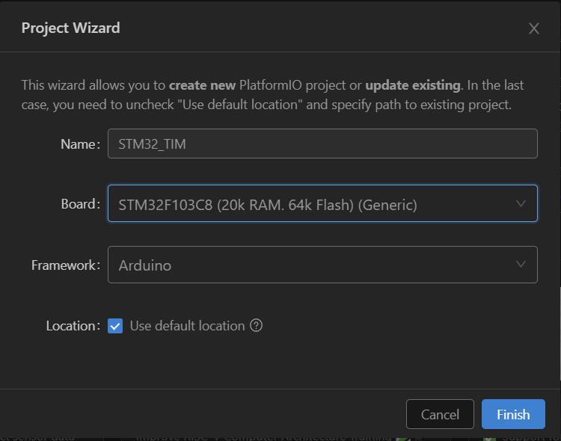The height and width of the screenshot is (441, 561).
Task: Click the "Board:" field label
Action: (80, 204)
